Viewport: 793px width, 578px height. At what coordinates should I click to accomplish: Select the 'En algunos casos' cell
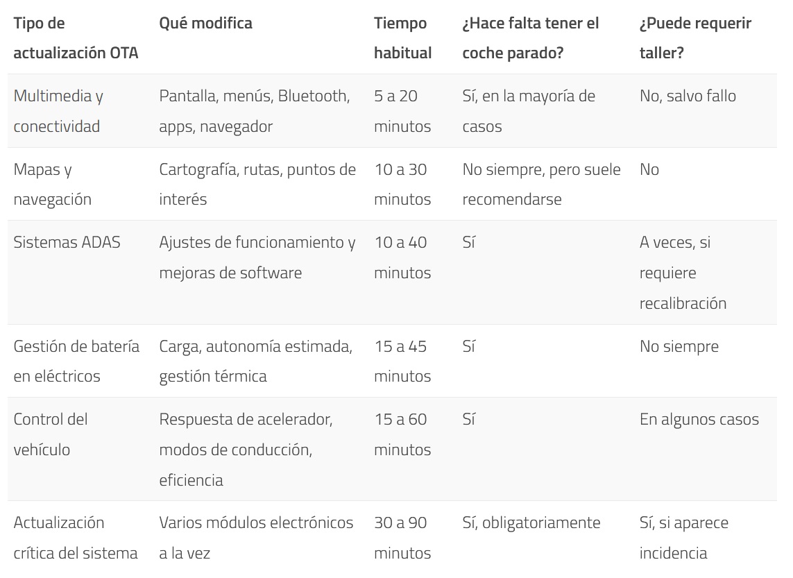(x=699, y=419)
